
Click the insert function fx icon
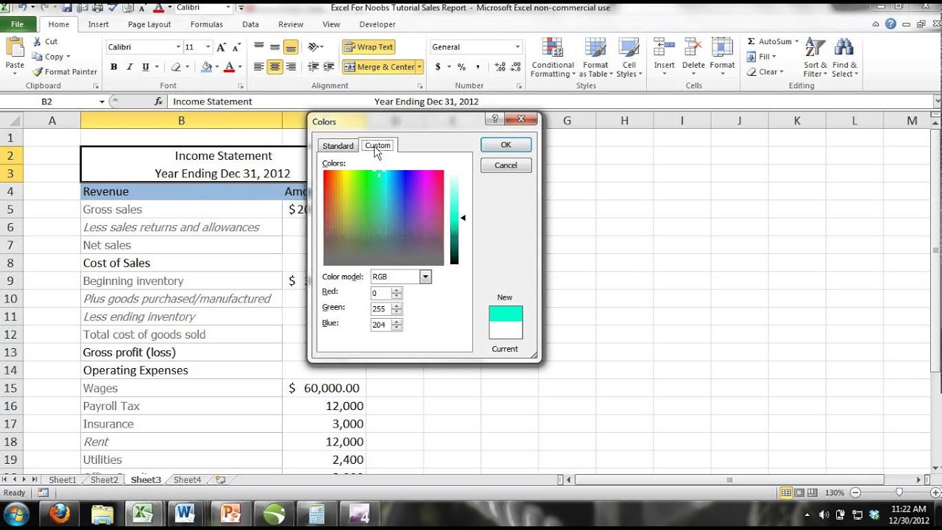(158, 102)
